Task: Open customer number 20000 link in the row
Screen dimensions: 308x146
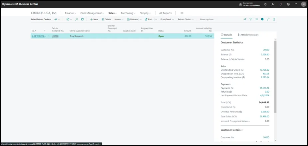Action: click(x=55, y=36)
